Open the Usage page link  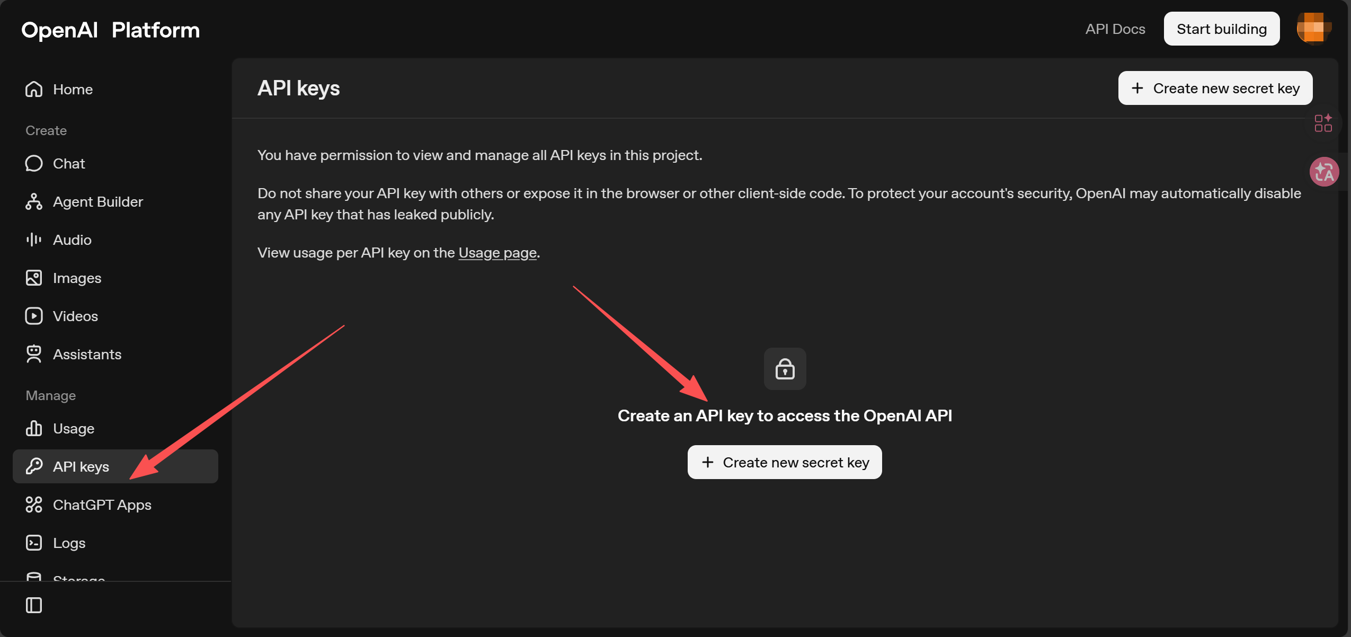(497, 253)
